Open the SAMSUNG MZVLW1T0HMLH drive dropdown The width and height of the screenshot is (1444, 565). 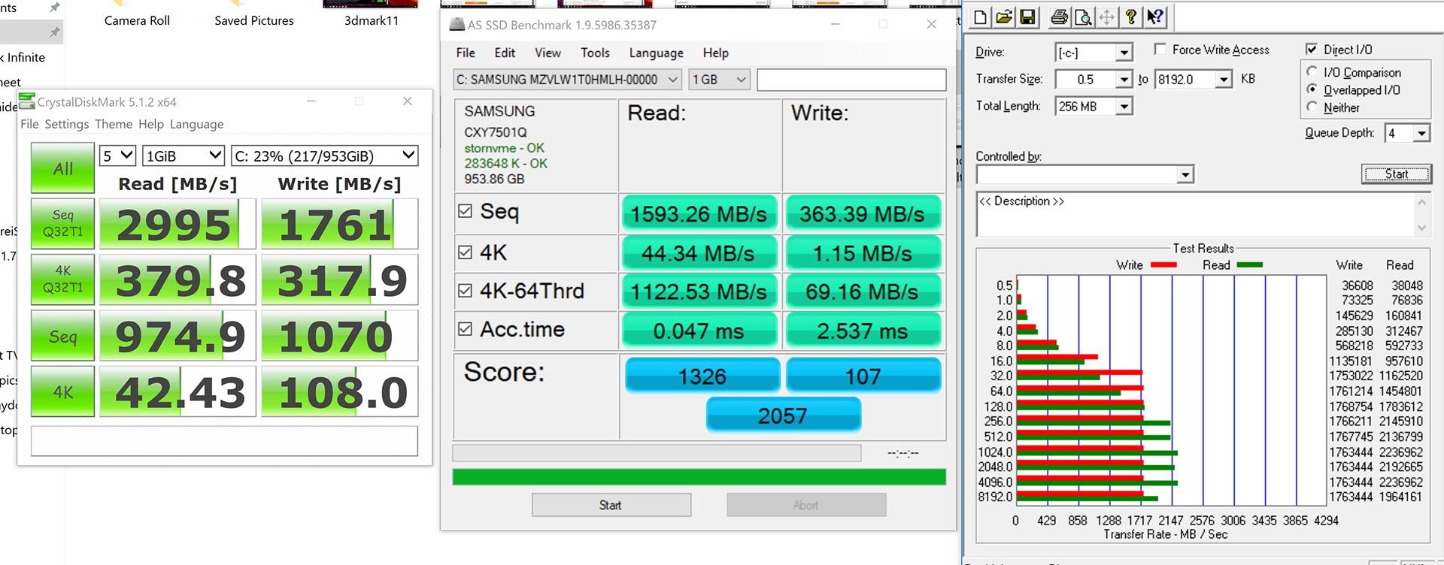(568, 79)
